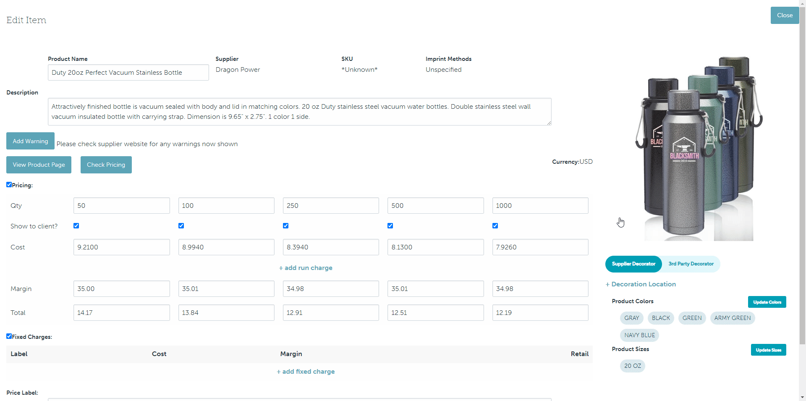
Task: Expand the Decoration Location section
Action: pos(641,284)
